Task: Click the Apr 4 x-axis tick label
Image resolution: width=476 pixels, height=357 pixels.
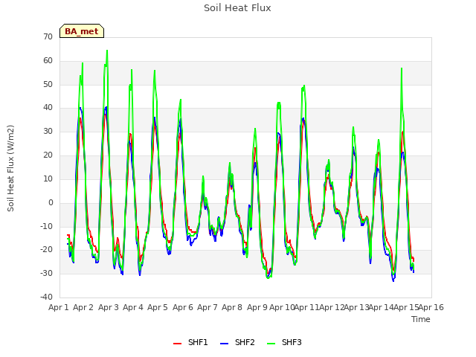Action: (x=133, y=307)
